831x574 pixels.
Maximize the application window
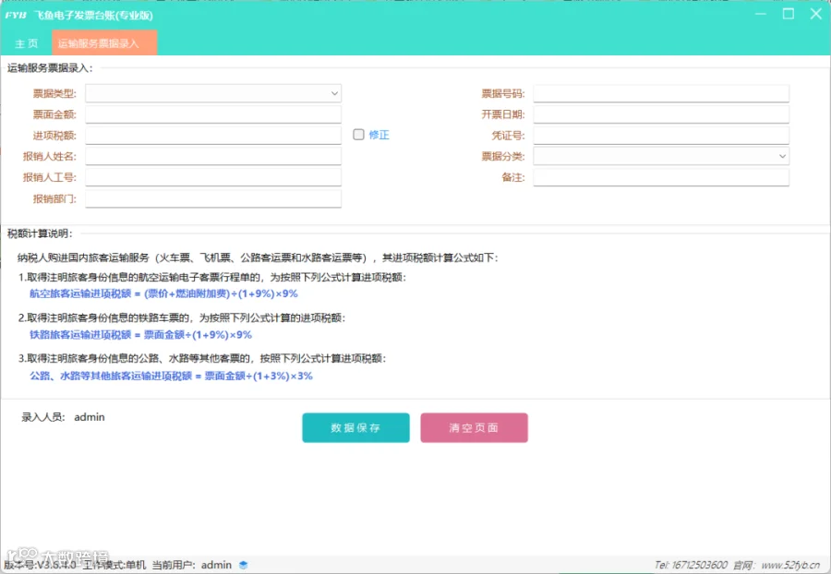[x=789, y=14]
